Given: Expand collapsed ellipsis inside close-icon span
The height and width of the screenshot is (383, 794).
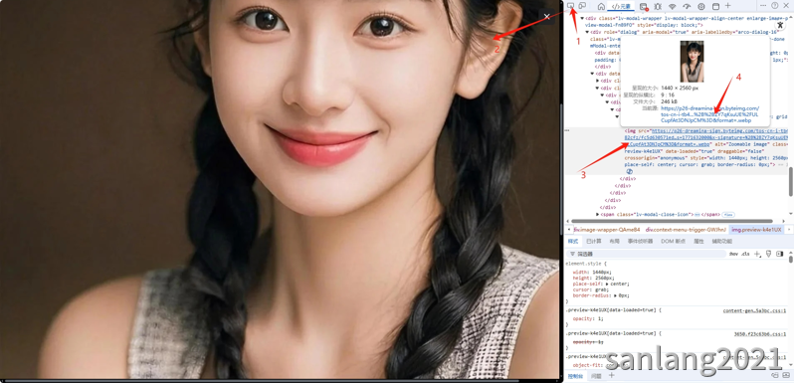Looking at the screenshot, I should coord(696,215).
